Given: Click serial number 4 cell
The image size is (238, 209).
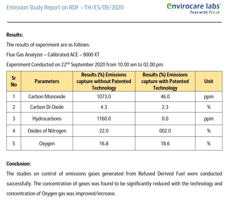Looking at the screenshot, I should [14, 131].
